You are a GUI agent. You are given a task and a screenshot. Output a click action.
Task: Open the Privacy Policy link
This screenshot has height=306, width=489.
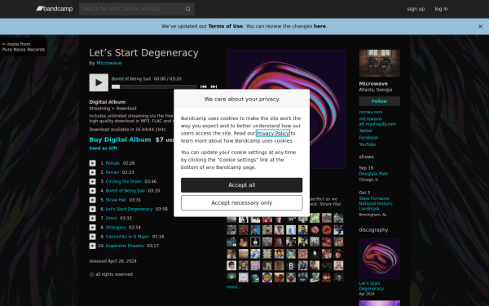[x=273, y=133]
